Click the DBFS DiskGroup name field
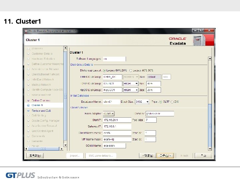 tap(113, 77)
